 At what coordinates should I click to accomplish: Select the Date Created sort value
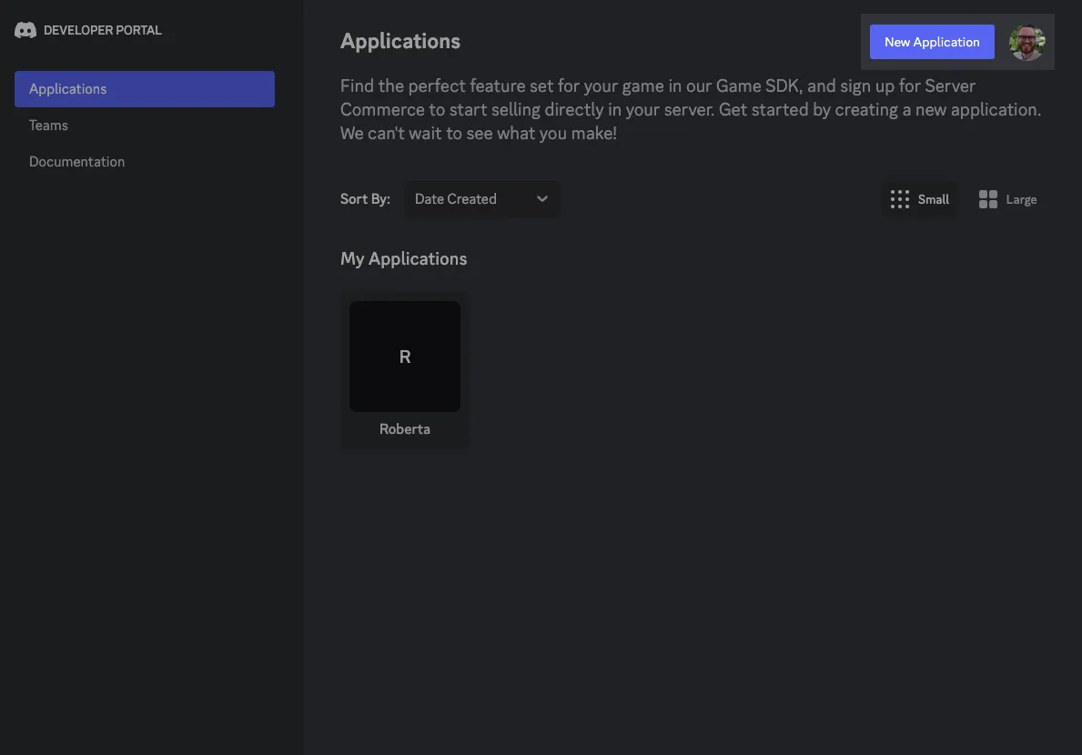456,199
